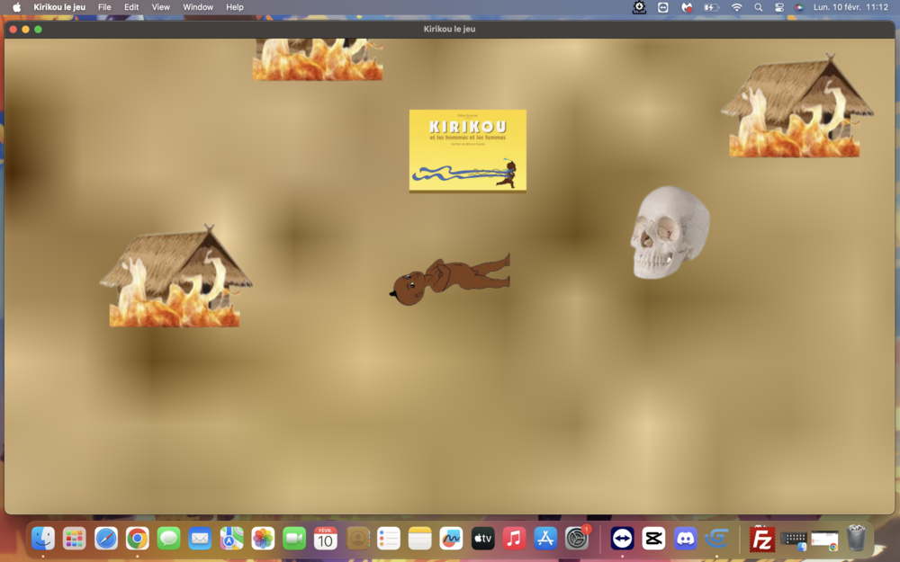The image size is (900, 562).
Task: Open Control Center
Action: 778,7
